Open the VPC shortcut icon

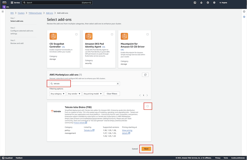(x=4, y=7)
